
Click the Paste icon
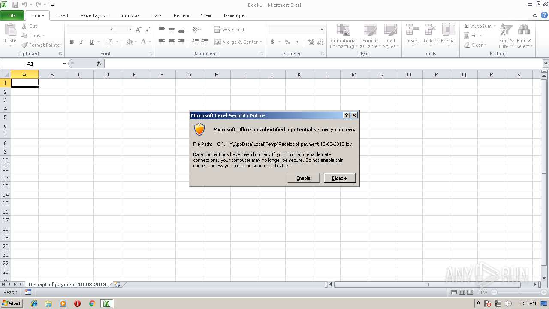point(10,30)
